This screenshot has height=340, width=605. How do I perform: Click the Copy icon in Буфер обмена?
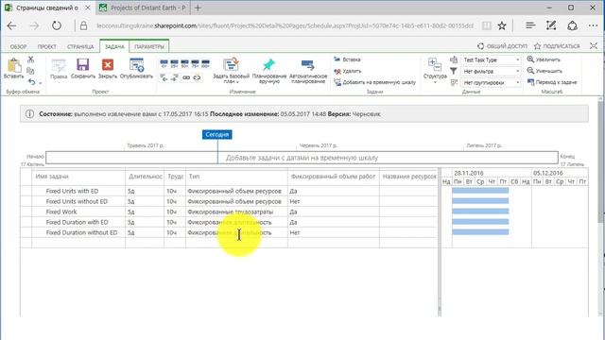click(30, 71)
